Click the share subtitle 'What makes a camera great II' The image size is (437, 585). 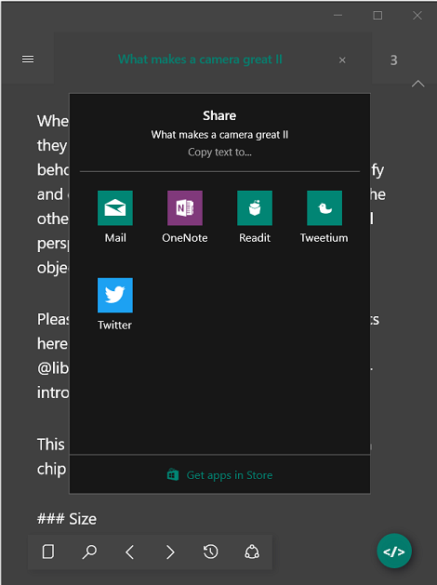[219, 135]
